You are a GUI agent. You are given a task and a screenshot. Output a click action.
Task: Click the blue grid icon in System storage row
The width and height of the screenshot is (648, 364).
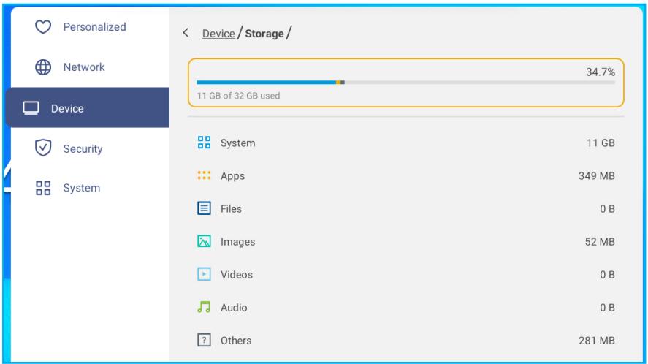pyautogui.click(x=204, y=143)
